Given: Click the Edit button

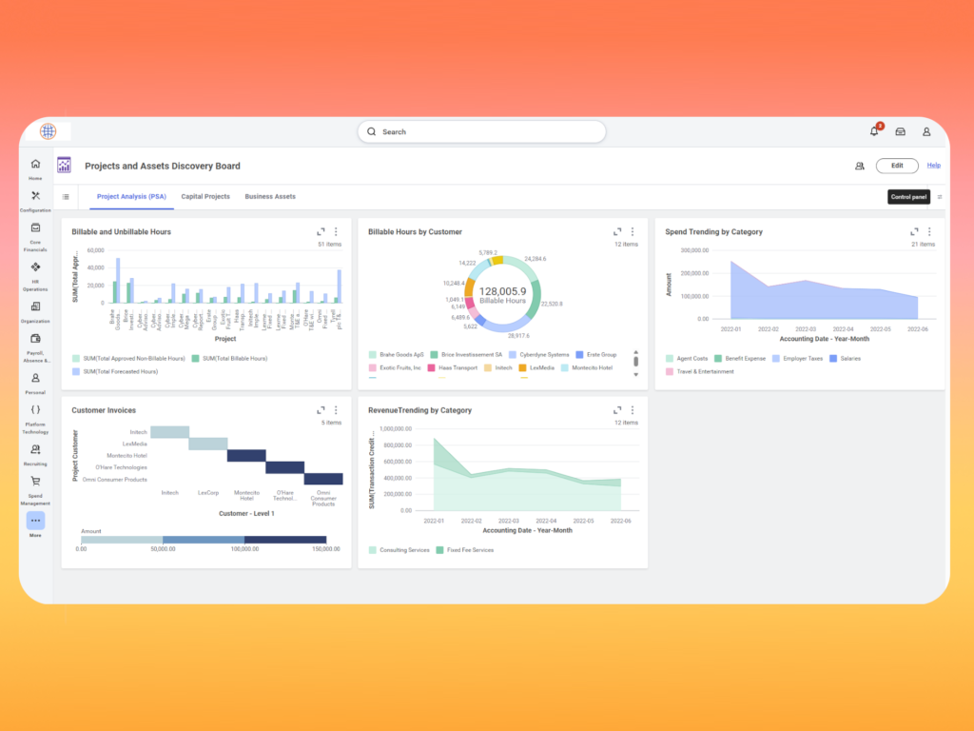Looking at the screenshot, I should [x=897, y=166].
